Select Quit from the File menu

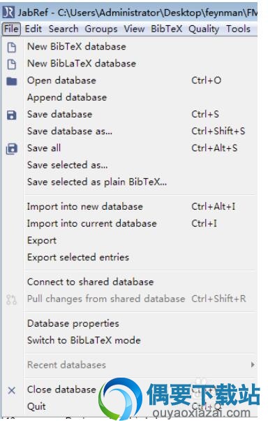pos(36,406)
